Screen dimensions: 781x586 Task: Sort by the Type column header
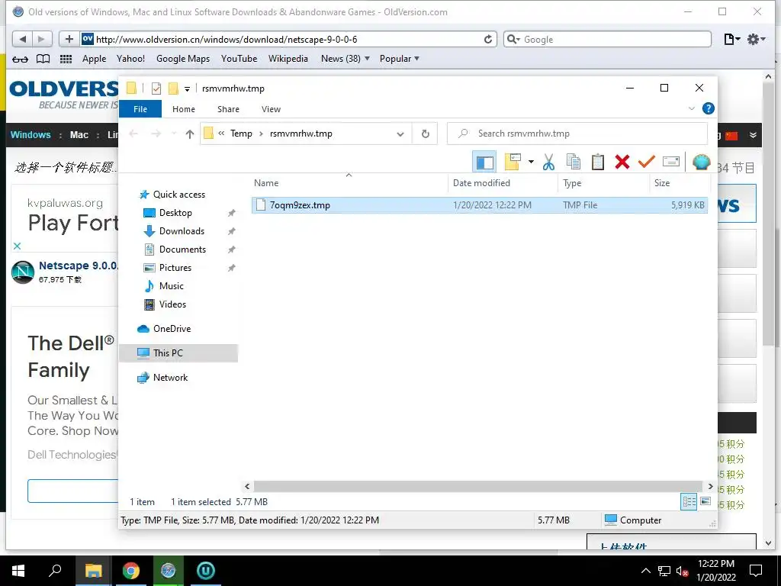603,183
